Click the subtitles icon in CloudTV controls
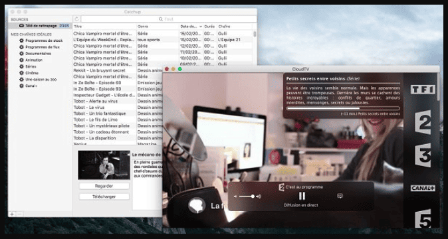 pos(340,196)
